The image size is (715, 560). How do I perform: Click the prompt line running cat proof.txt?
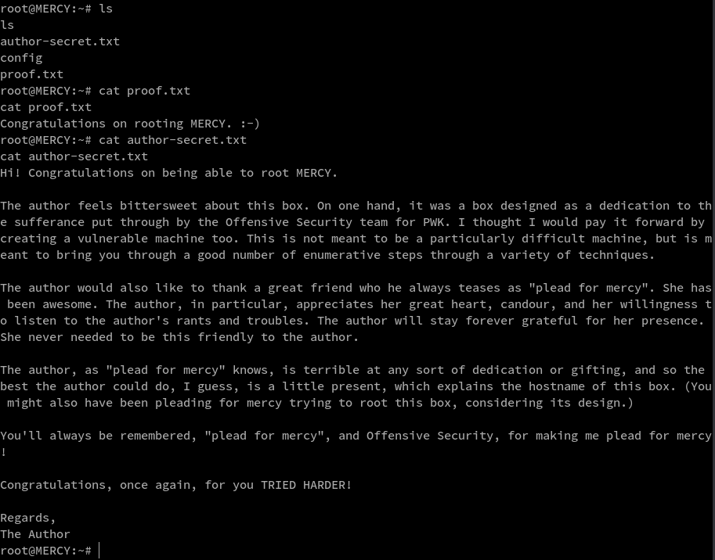click(x=95, y=91)
